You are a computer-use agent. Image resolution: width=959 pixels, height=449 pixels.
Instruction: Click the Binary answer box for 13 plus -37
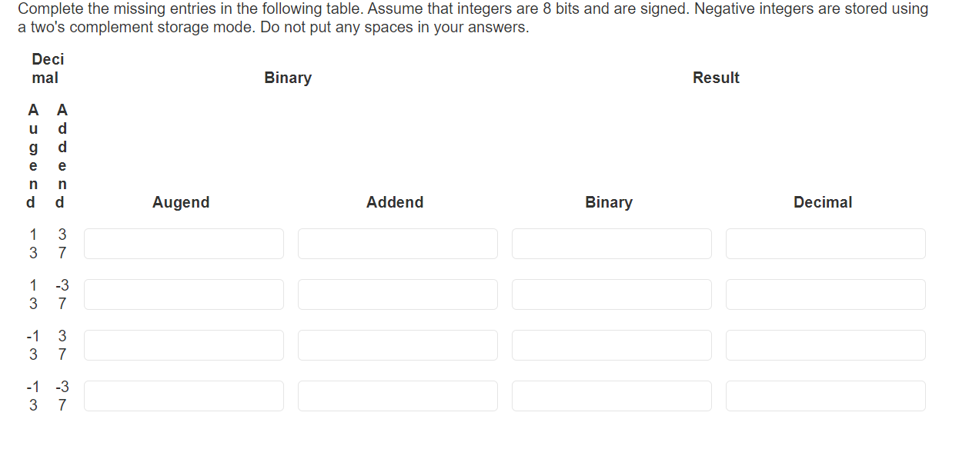pos(611,294)
